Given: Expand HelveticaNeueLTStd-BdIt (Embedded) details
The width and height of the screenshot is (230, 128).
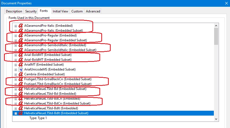Looking at the screenshot, I should coord(16,109).
